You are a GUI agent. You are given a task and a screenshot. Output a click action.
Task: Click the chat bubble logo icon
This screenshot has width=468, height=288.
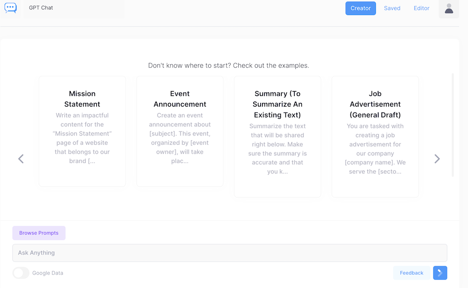tap(10, 8)
